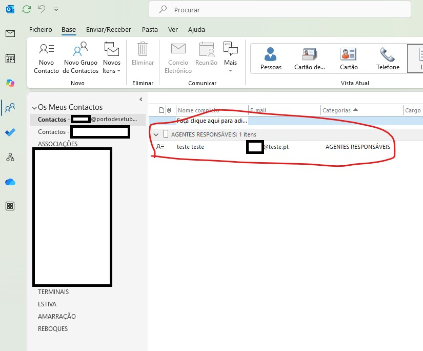Screen dimensions: 423x351
Task: Collapse the Os Meus Contactos group
Action: coord(34,108)
